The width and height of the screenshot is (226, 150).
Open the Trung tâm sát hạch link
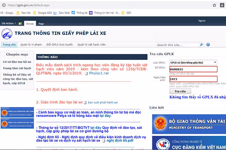coord(17,68)
